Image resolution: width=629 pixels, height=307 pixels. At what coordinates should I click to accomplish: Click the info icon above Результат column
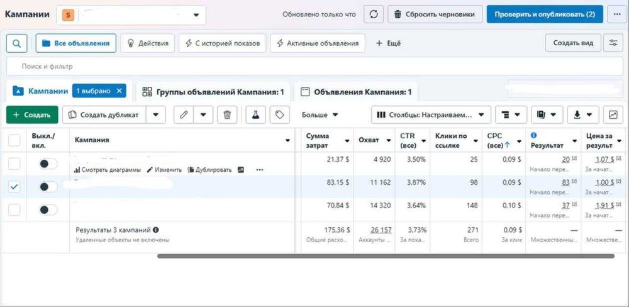point(533,135)
